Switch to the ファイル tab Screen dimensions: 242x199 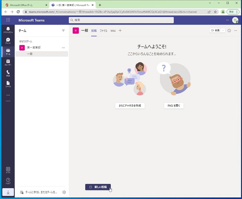pyautogui.click(x=103, y=31)
